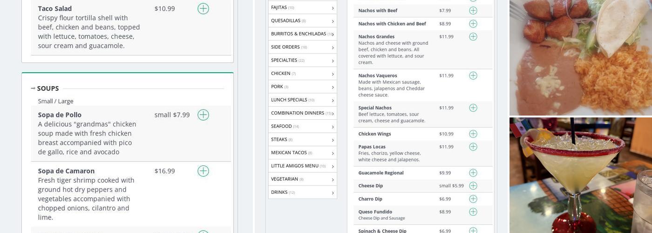Open the rice and beans plate photo
Image resolution: width=652 pixels, height=233 pixels.
580,57
